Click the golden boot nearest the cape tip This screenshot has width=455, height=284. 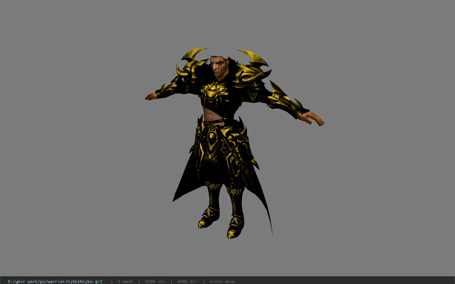coord(235,227)
